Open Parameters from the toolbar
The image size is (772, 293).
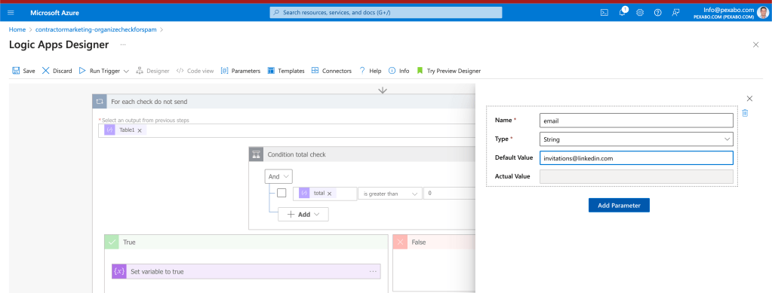point(240,71)
